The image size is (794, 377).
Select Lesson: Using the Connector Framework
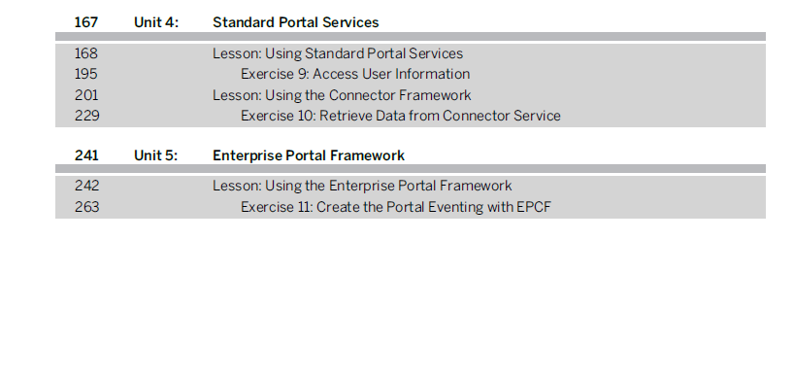pos(342,95)
